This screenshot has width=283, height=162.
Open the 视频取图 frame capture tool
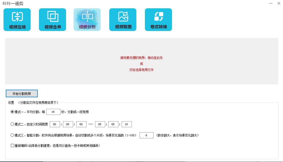coord(123,19)
